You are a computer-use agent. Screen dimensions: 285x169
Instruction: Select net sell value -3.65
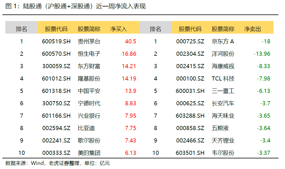click(263, 116)
